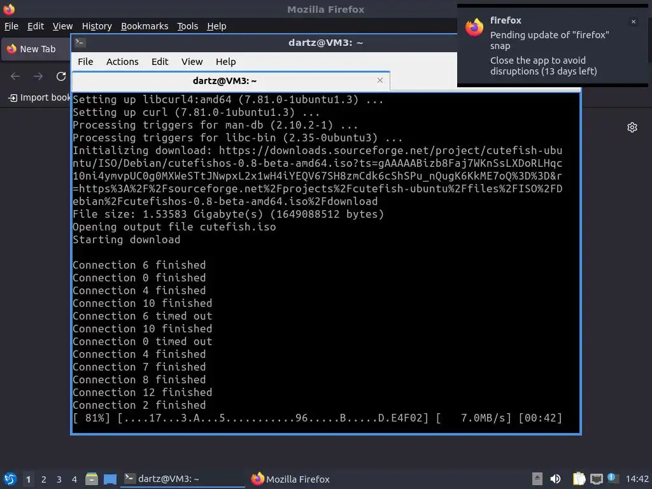Switch to workspace 2 in pager
652x489 pixels.
click(x=44, y=479)
